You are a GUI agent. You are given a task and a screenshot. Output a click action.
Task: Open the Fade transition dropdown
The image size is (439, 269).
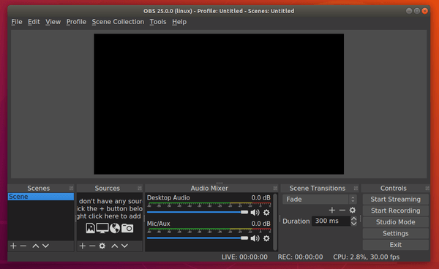click(x=320, y=200)
